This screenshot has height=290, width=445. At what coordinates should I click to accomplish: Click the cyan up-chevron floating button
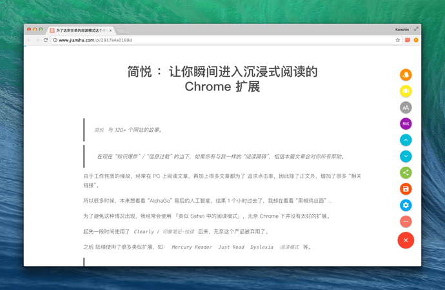[406, 140]
